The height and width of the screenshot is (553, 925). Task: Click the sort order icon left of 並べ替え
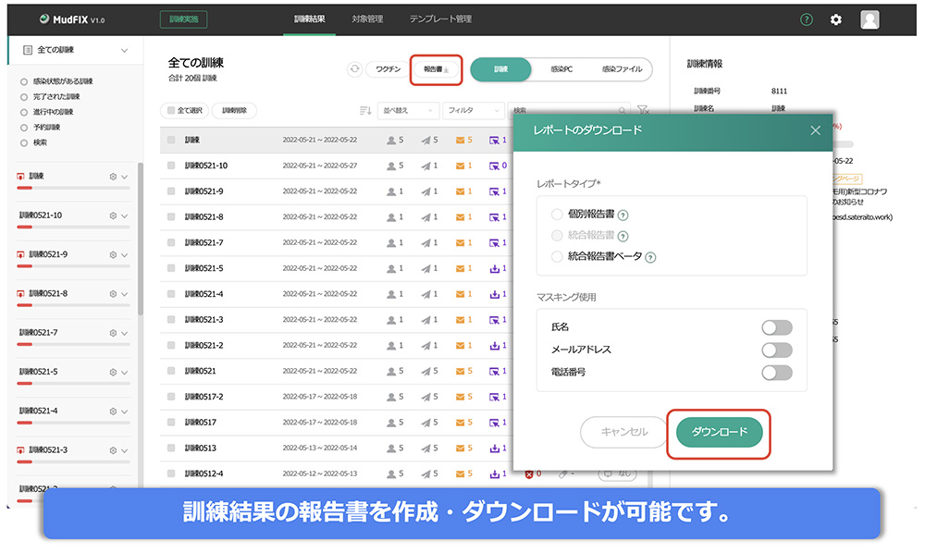365,110
